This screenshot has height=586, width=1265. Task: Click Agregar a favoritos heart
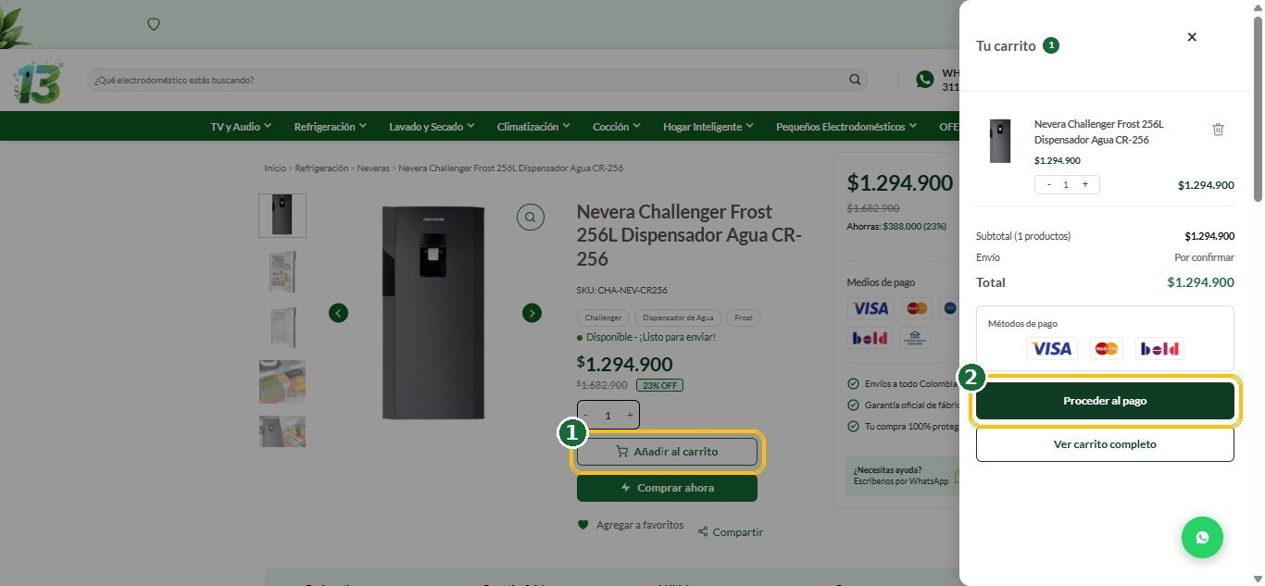point(582,525)
